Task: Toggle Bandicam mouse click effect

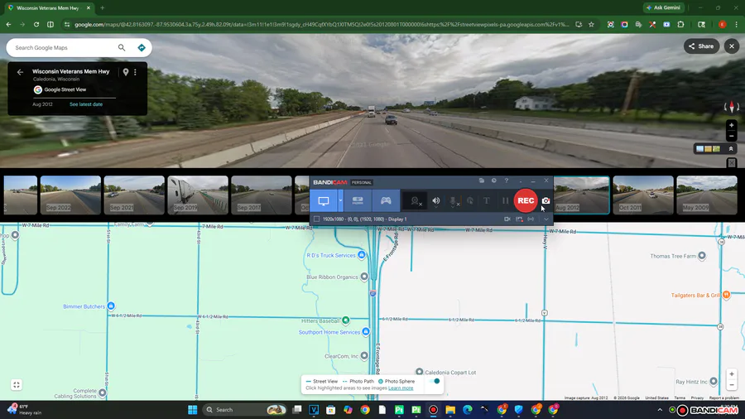Action: [470, 201]
